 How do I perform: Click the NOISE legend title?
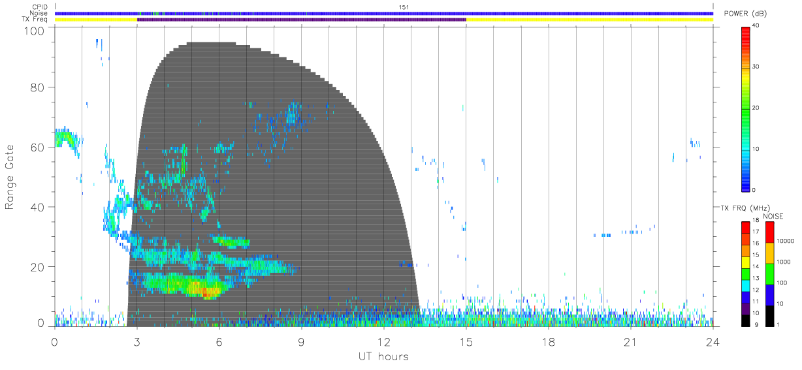pos(773,216)
